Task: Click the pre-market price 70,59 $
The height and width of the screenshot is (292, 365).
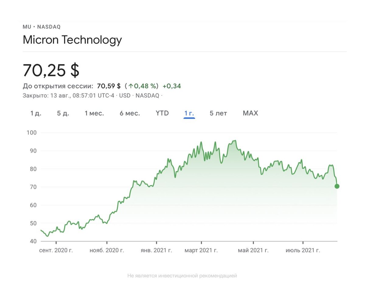Action: tap(109, 86)
